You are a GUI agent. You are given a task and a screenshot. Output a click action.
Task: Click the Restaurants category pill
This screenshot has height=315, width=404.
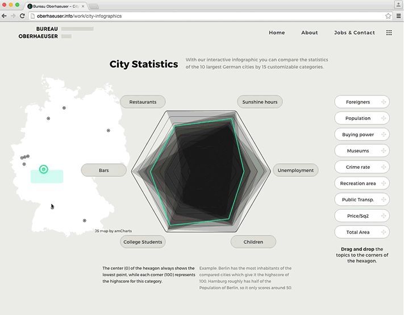click(143, 102)
